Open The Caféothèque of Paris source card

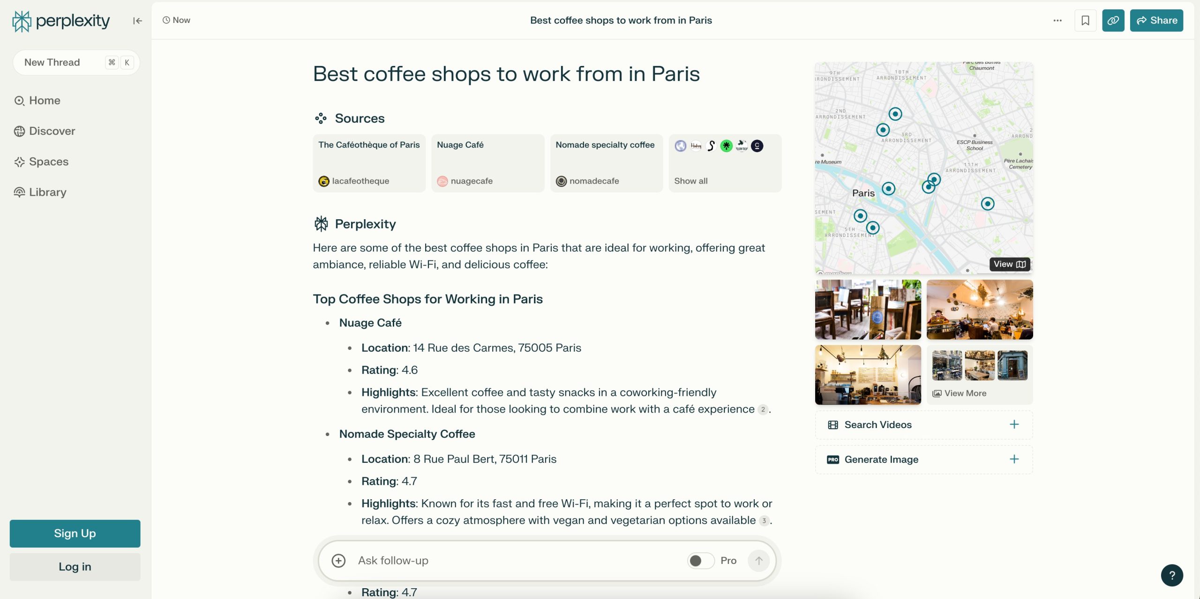pos(369,163)
